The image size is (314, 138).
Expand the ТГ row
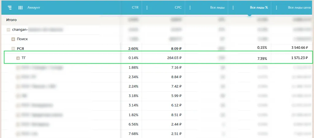coord(18,58)
